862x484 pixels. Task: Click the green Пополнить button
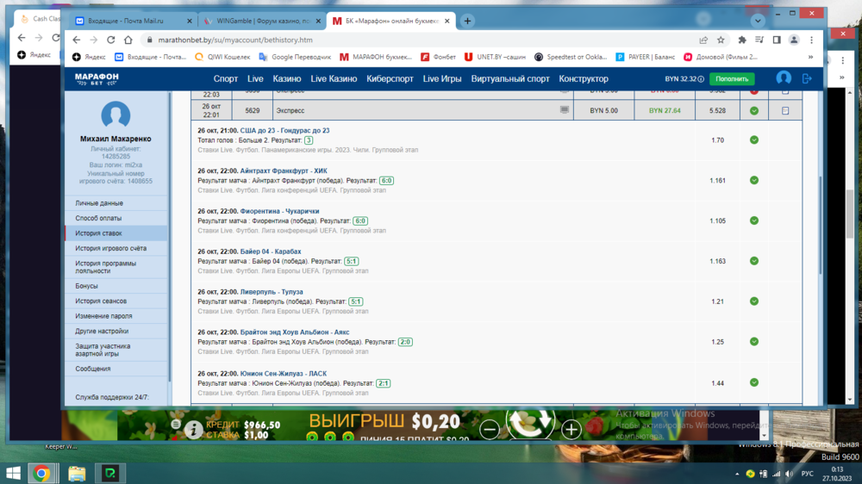point(732,79)
